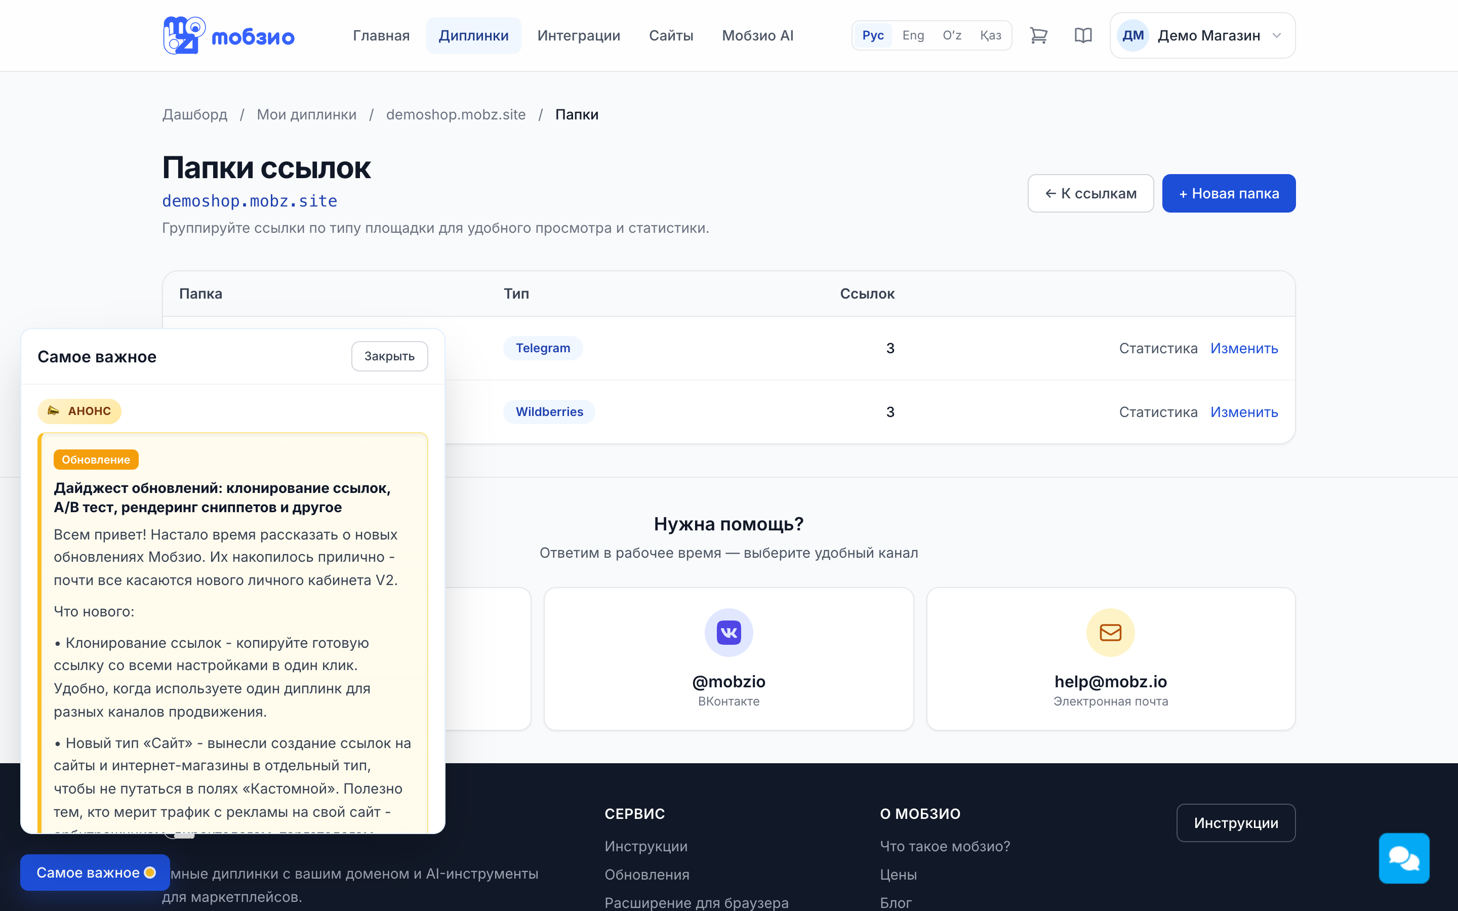1458x911 pixels.
Task: Open Инструкции link under СЕРВИС
Action: [646, 847]
